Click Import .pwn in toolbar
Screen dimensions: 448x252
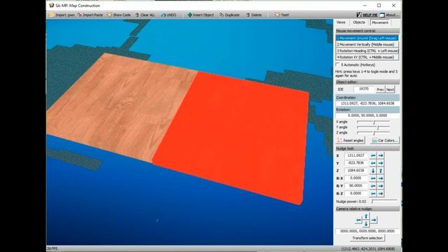coord(62,15)
